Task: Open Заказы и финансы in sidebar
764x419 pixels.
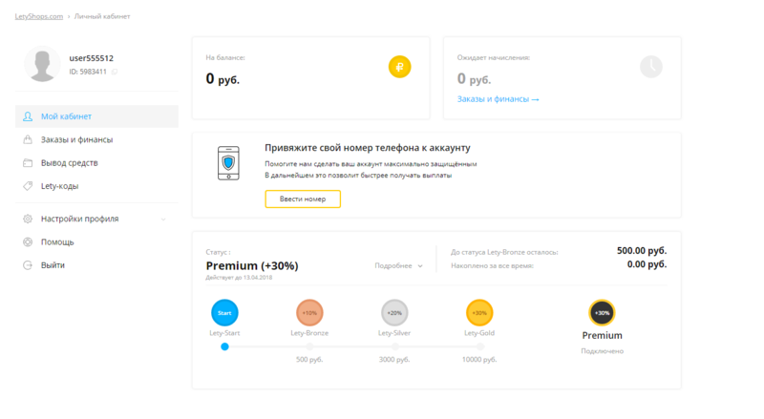Action: click(x=76, y=140)
